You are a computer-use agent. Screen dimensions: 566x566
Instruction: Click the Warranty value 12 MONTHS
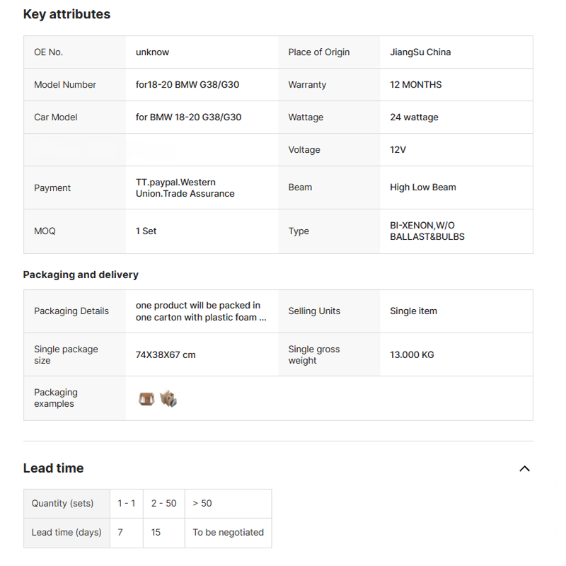415,85
